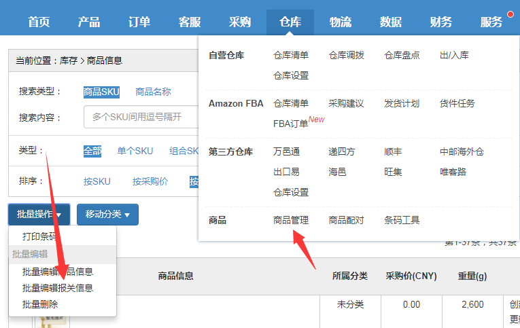
Task: Open 商品管理 under 商品
Action: (x=291, y=220)
